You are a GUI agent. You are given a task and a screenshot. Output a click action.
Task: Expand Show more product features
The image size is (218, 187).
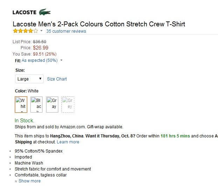click(x=29, y=181)
